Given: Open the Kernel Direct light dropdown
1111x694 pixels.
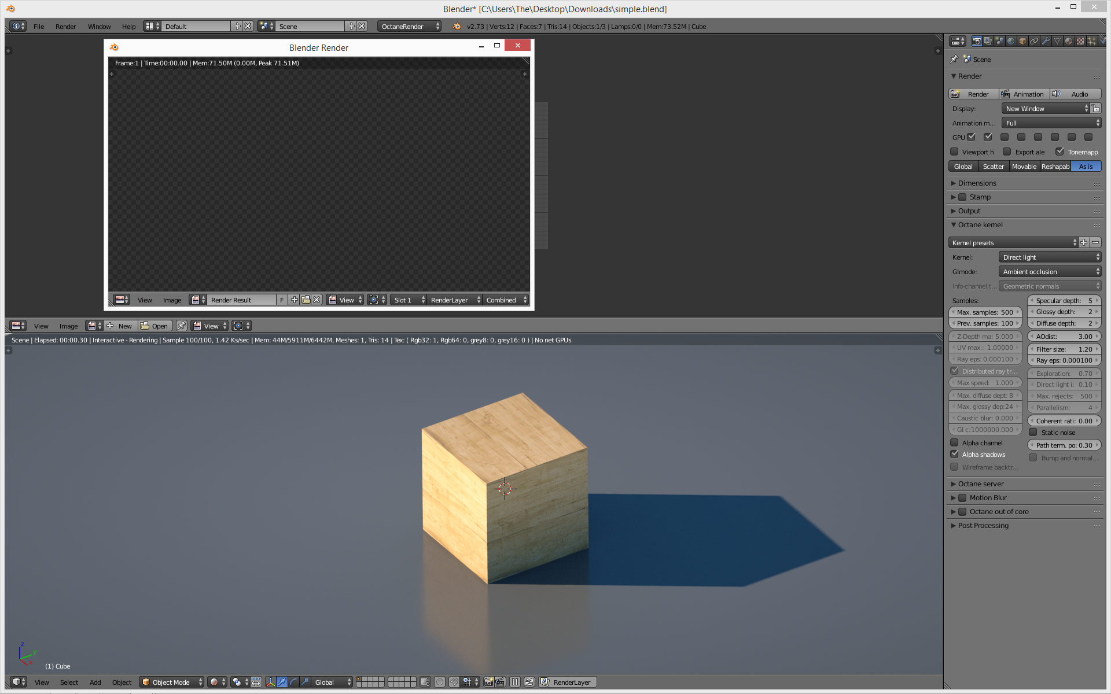Looking at the screenshot, I should 1050,257.
